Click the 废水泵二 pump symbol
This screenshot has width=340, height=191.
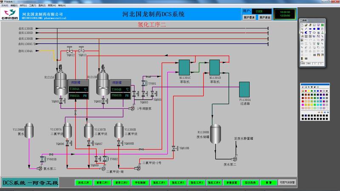point(235,158)
